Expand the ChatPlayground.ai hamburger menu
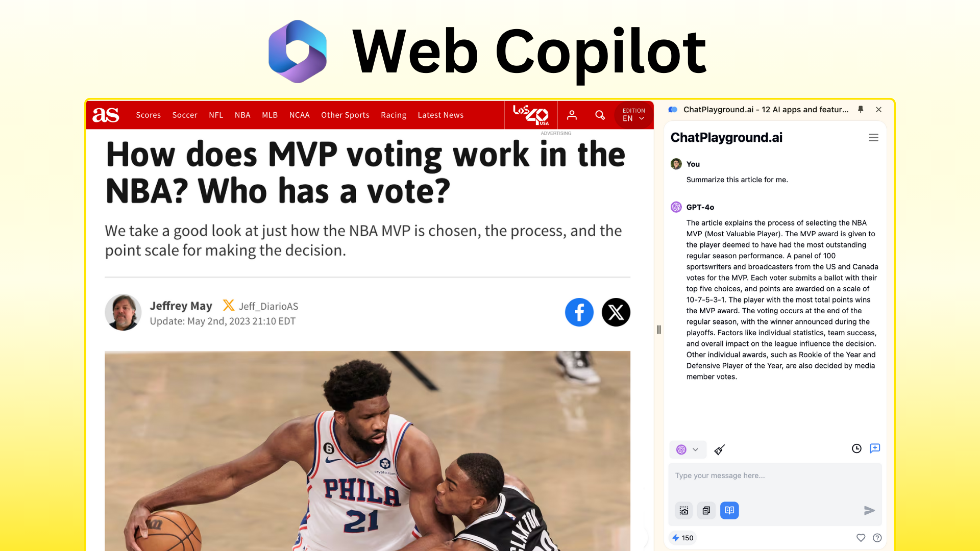Viewport: 980px width, 551px height. click(x=873, y=137)
